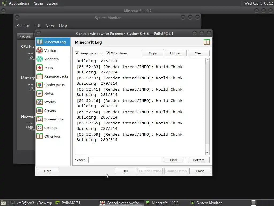Open Modrinth icon in sidebar
Viewport: 274px width, 206px height.
point(40,59)
